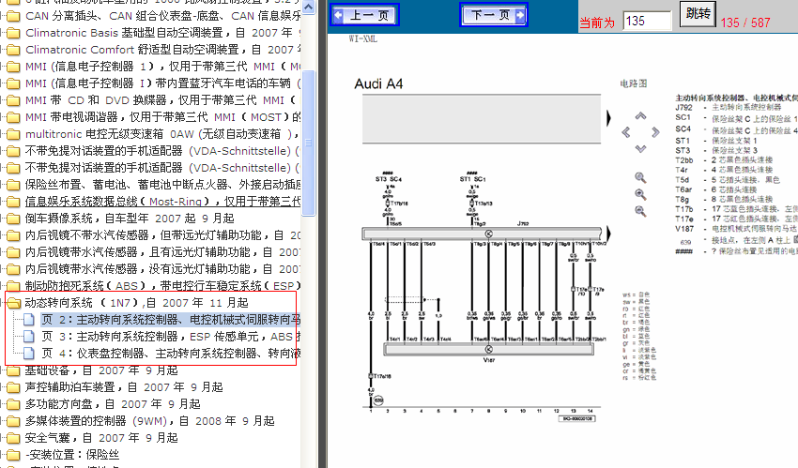Open MMI 带内置蓝牙汽车电话 entry
Viewport: 798px width, 468px height.
click(x=162, y=83)
